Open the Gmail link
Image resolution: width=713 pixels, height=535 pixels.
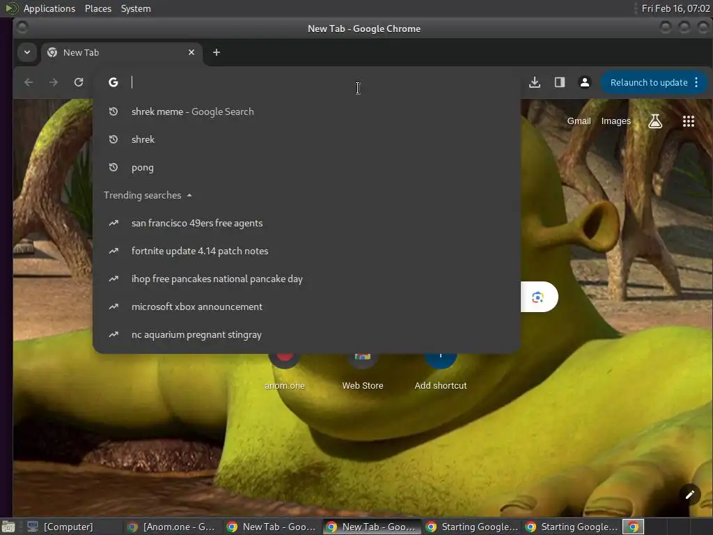pos(579,121)
